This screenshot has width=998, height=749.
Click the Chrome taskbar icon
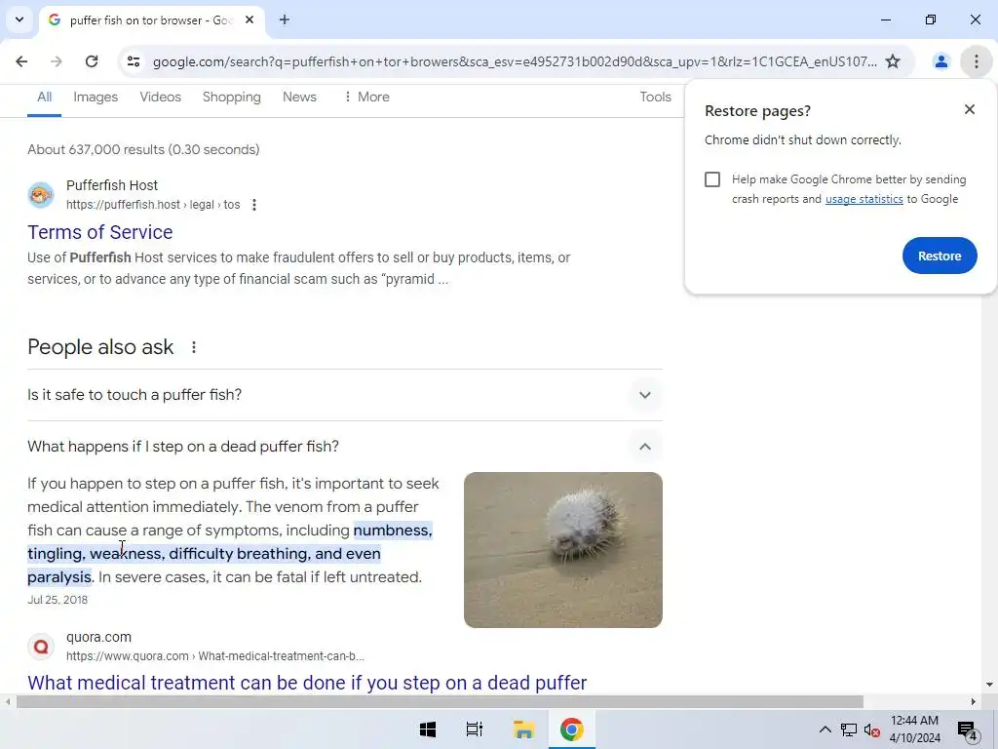(x=571, y=729)
